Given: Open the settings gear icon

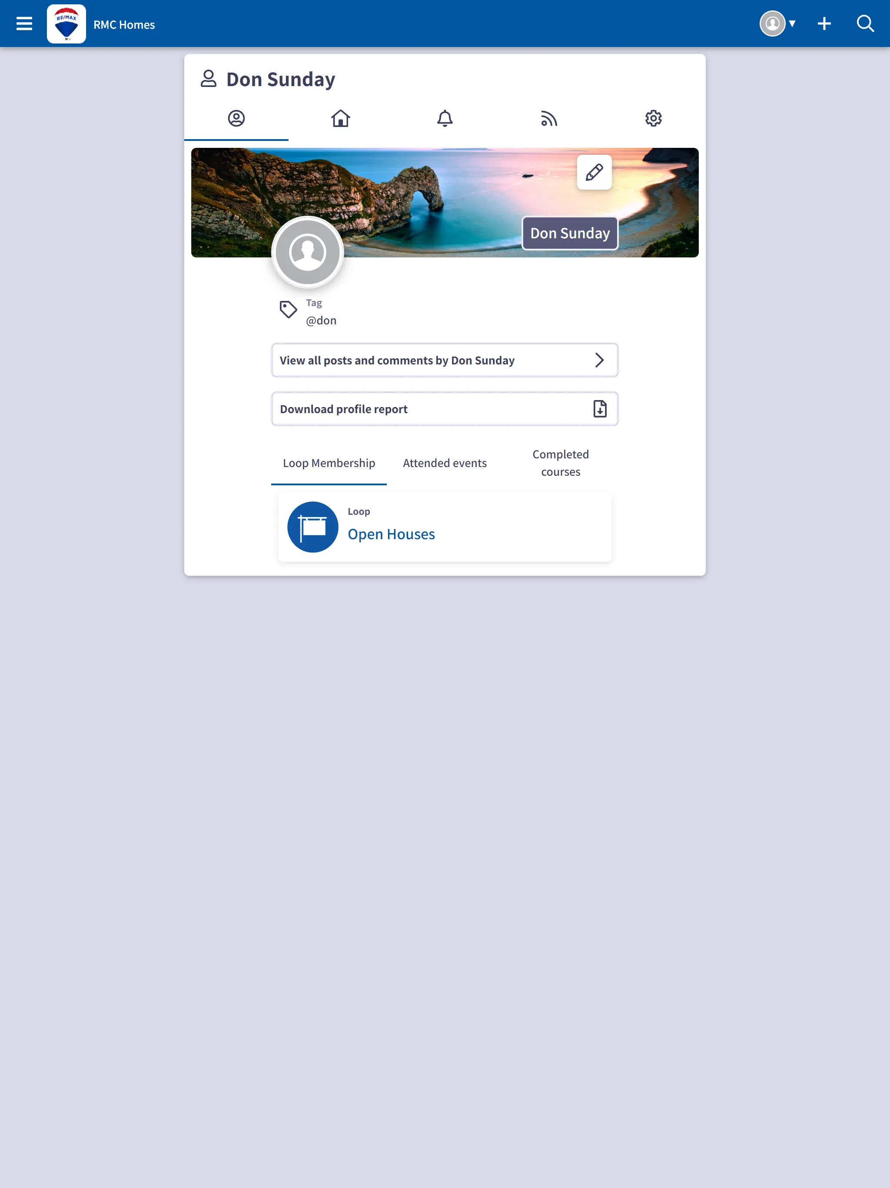Looking at the screenshot, I should tap(654, 119).
